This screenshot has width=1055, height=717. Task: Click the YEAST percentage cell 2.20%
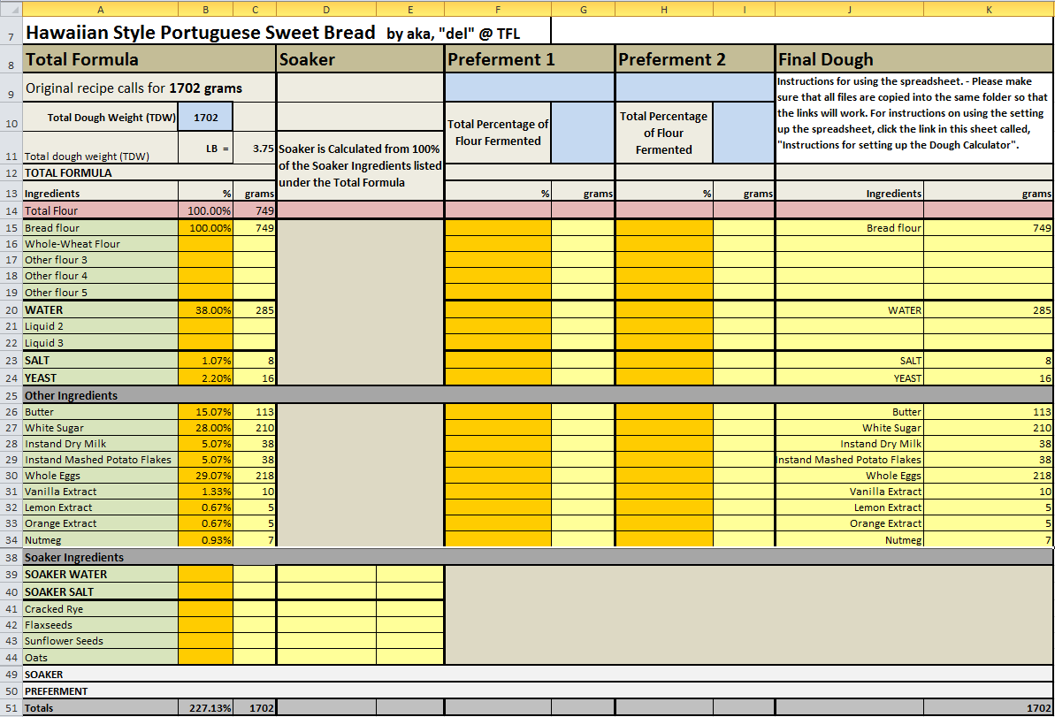click(x=206, y=378)
